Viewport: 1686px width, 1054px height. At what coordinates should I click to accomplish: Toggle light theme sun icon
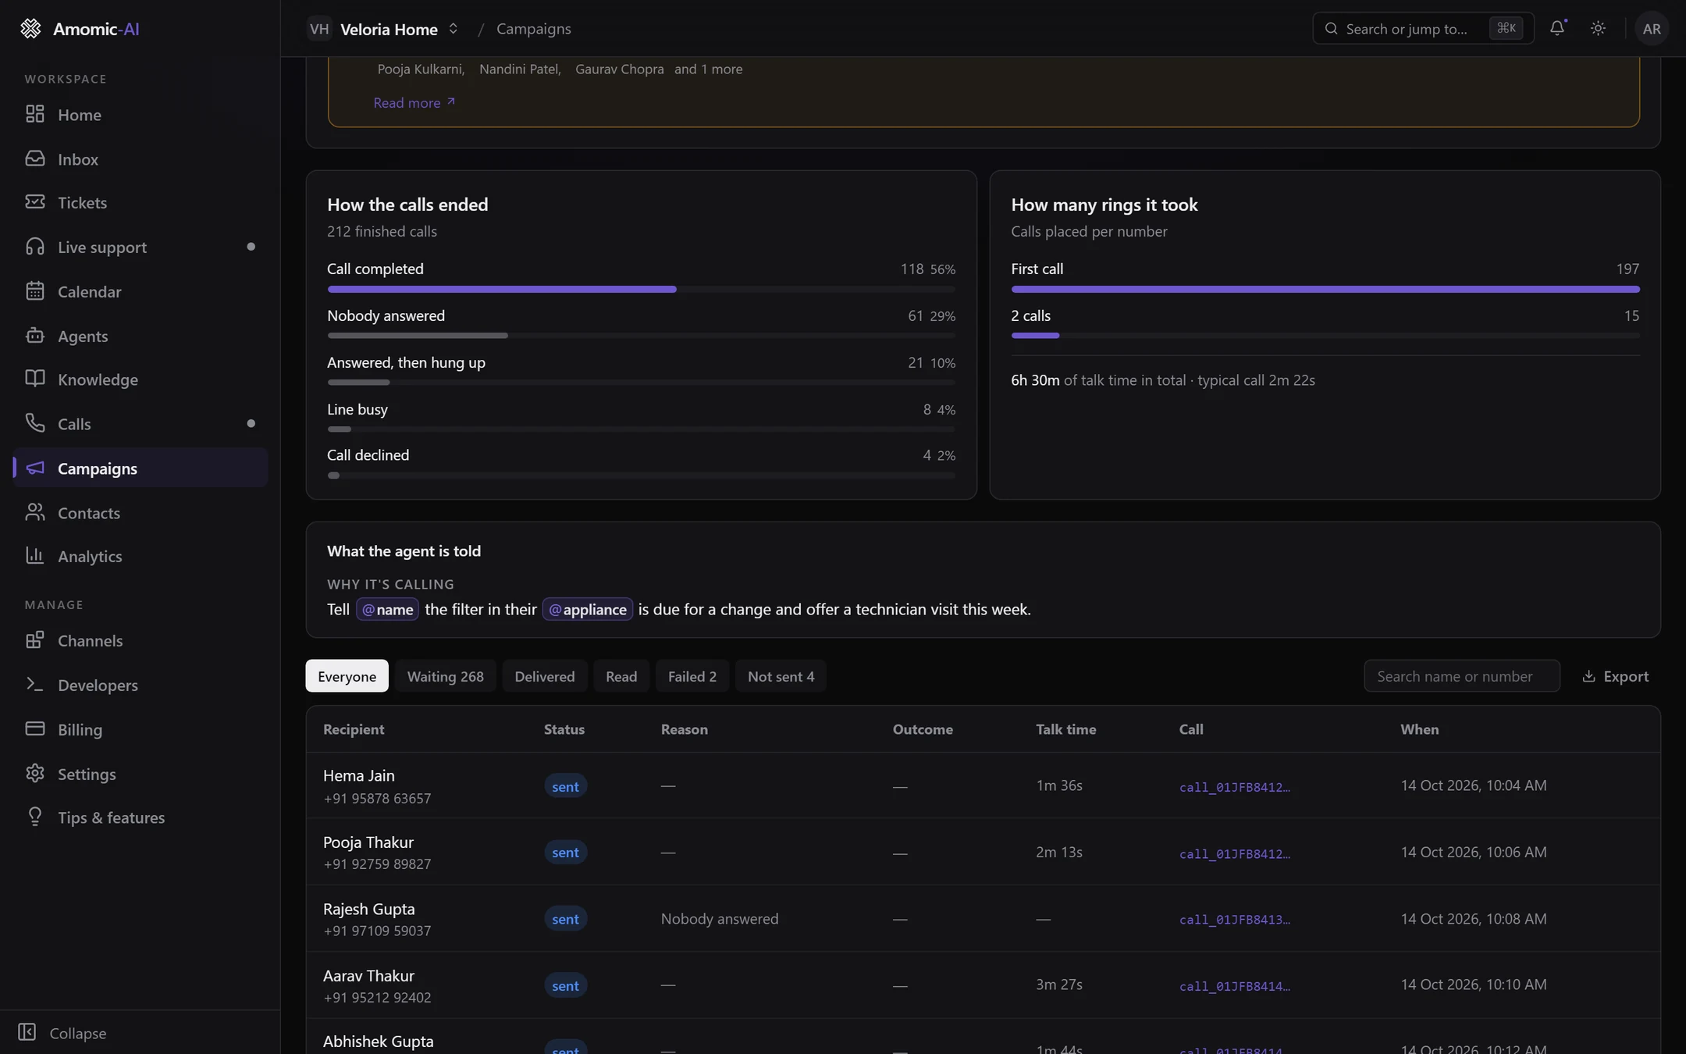1598,29
